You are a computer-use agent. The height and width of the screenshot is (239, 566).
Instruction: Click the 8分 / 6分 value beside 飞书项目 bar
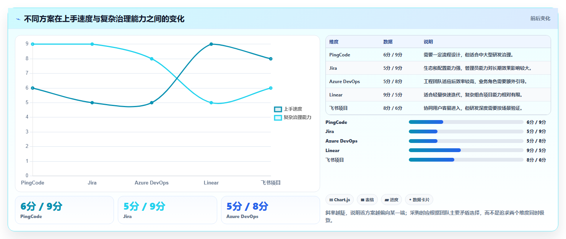(x=536, y=160)
